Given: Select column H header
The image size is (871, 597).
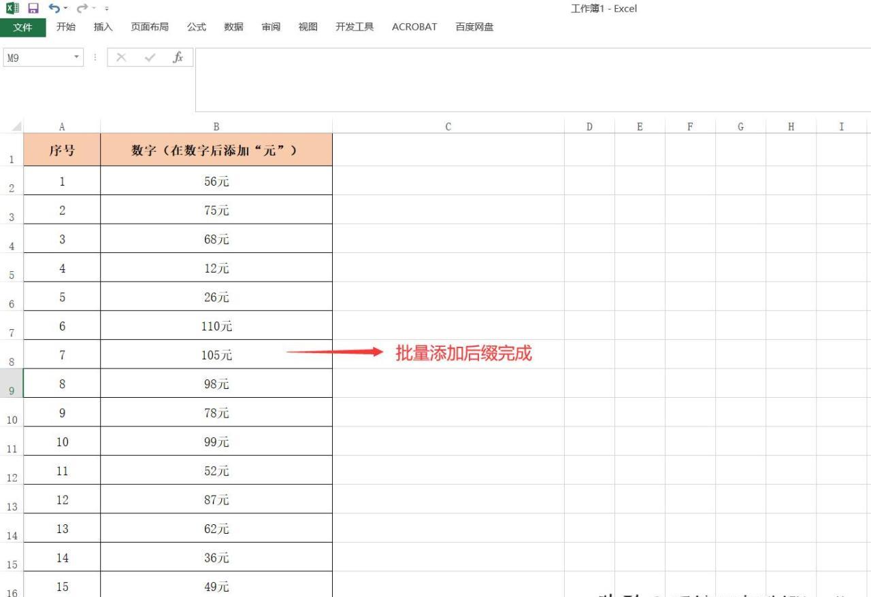Looking at the screenshot, I should click(x=791, y=126).
